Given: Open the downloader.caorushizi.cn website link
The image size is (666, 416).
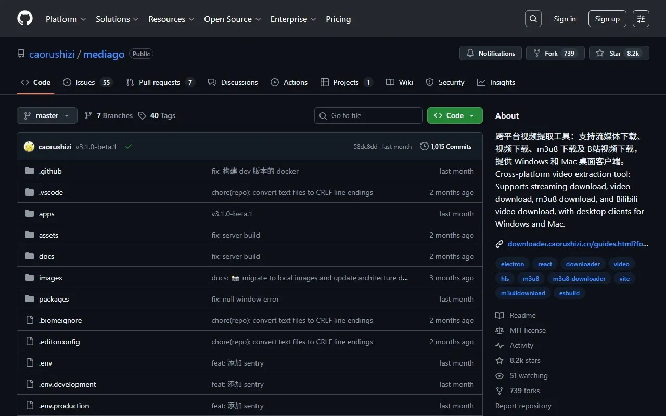Looking at the screenshot, I should pyautogui.click(x=578, y=244).
